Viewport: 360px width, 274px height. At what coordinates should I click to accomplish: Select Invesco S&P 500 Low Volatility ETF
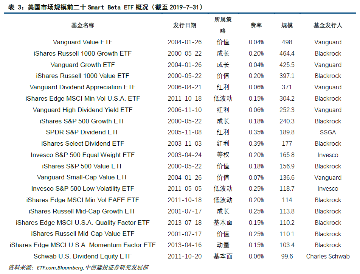pos(83,188)
